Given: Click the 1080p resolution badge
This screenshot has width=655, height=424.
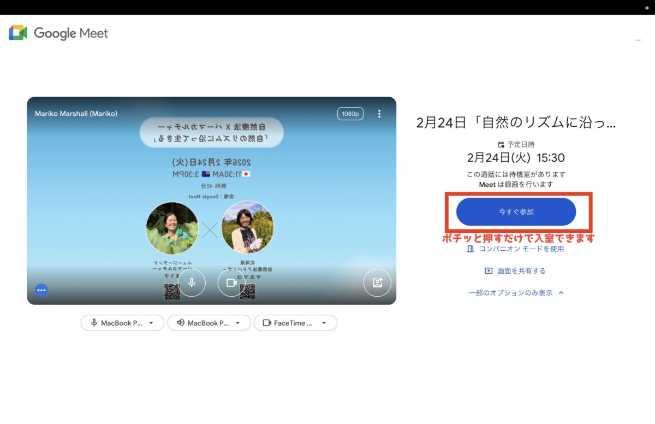Looking at the screenshot, I should coord(350,114).
